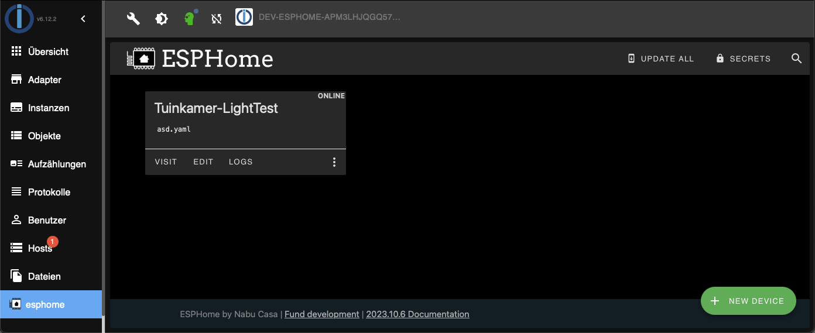Screen dimensions: 815x333
Task: Click the Adapter store icon
Action: pos(16,80)
